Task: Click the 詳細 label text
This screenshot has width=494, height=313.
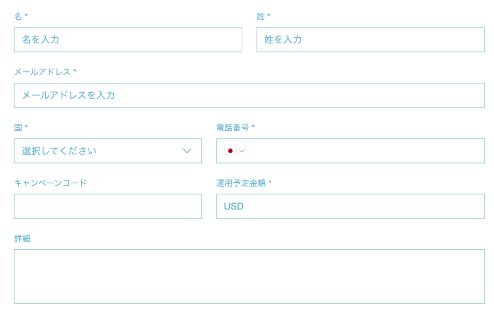Action: (x=22, y=238)
